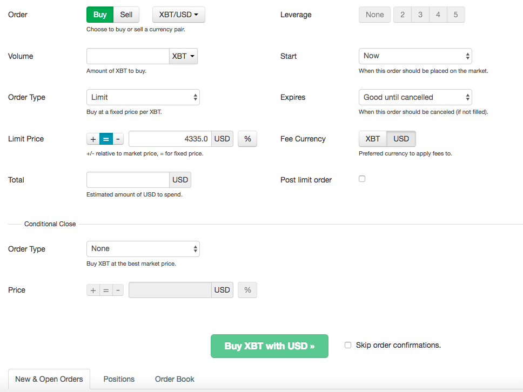Click the Buy XBT with USD button
The width and height of the screenshot is (523, 392).
click(269, 346)
